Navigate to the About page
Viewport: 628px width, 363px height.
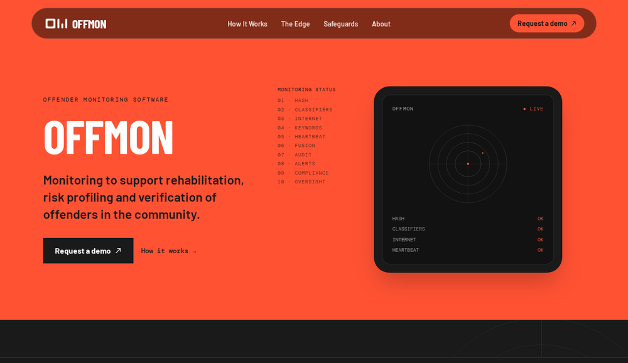[x=381, y=24]
